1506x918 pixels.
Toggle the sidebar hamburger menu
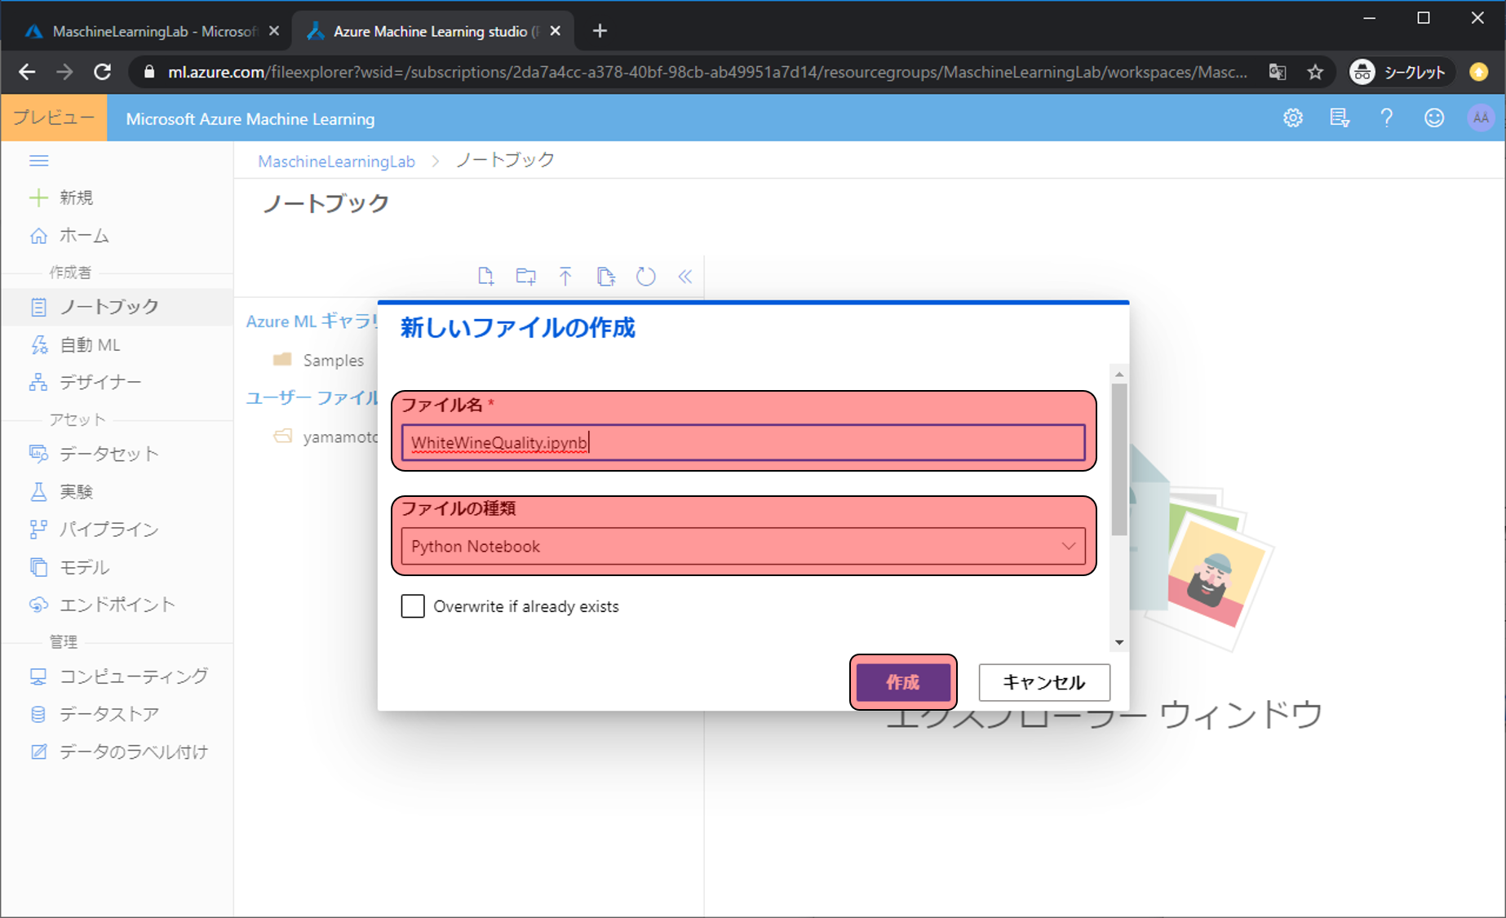(39, 161)
